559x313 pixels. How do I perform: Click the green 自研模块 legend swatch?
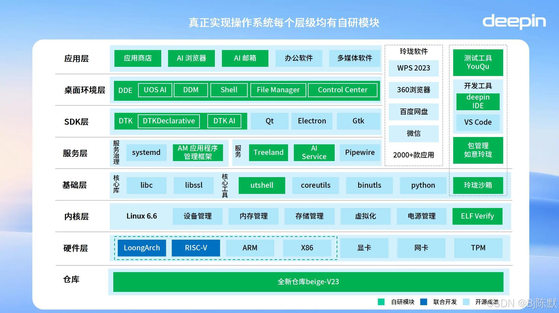[381, 302]
